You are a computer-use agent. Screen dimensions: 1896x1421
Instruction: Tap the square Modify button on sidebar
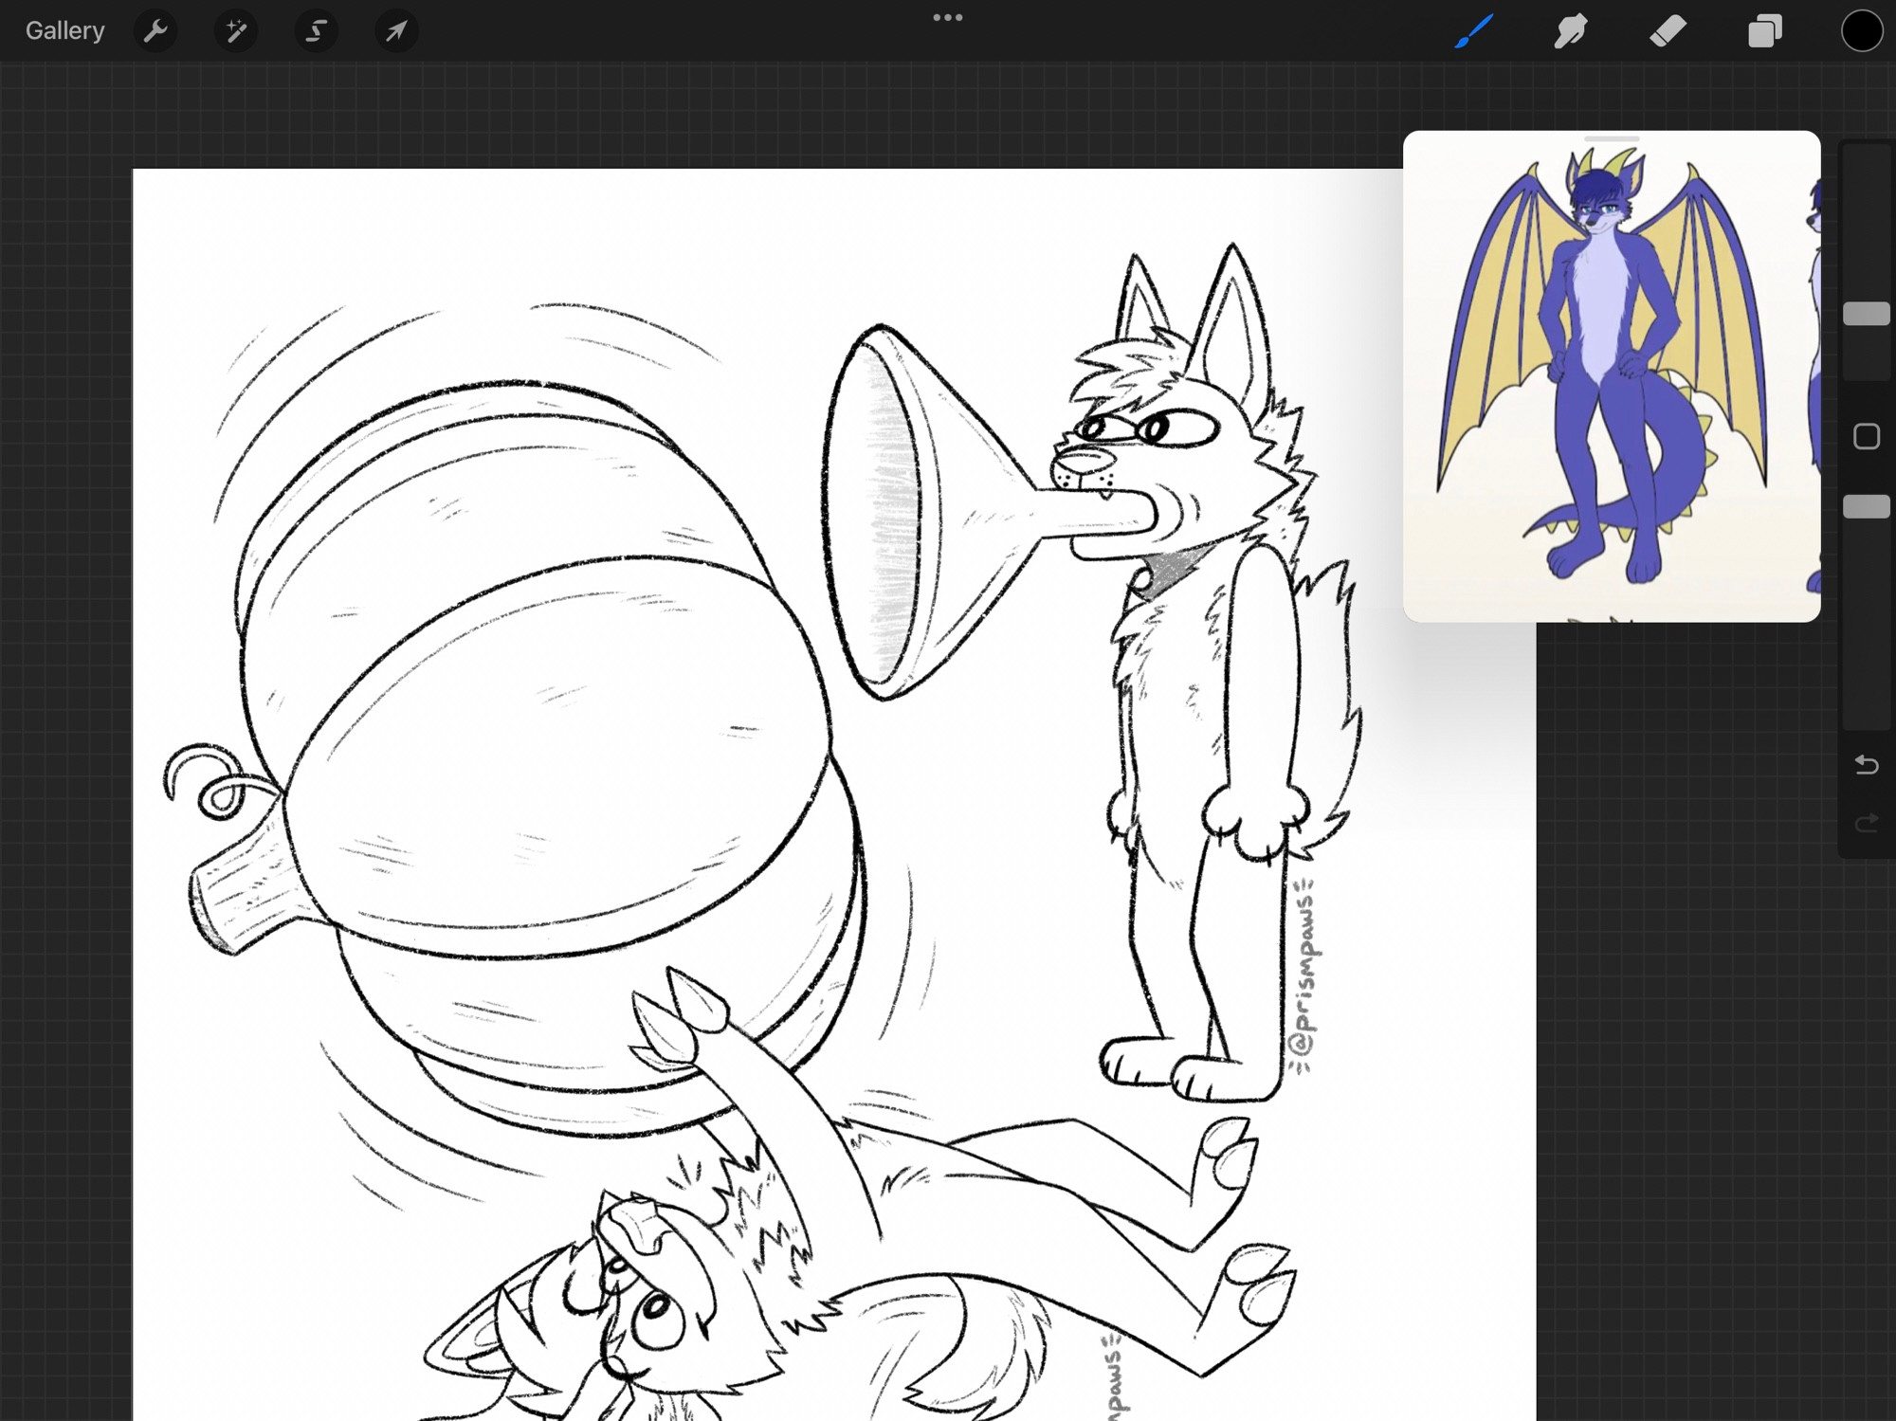(x=1867, y=436)
